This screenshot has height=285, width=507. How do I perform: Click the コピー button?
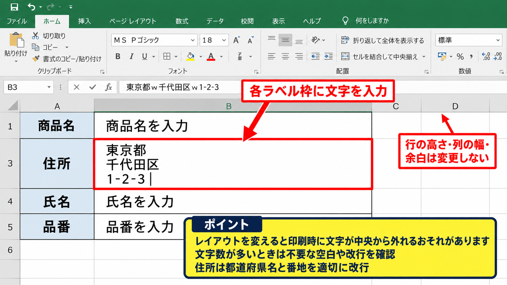click(45, 47)
